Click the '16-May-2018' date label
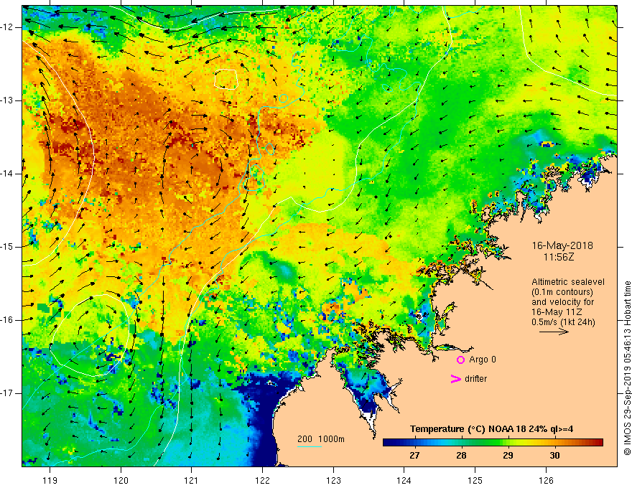 (x=562, y=245)
